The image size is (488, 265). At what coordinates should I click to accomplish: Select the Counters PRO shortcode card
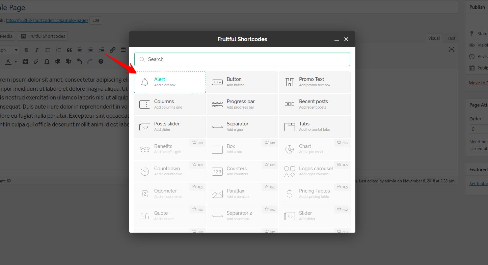[x=242, y=171]
